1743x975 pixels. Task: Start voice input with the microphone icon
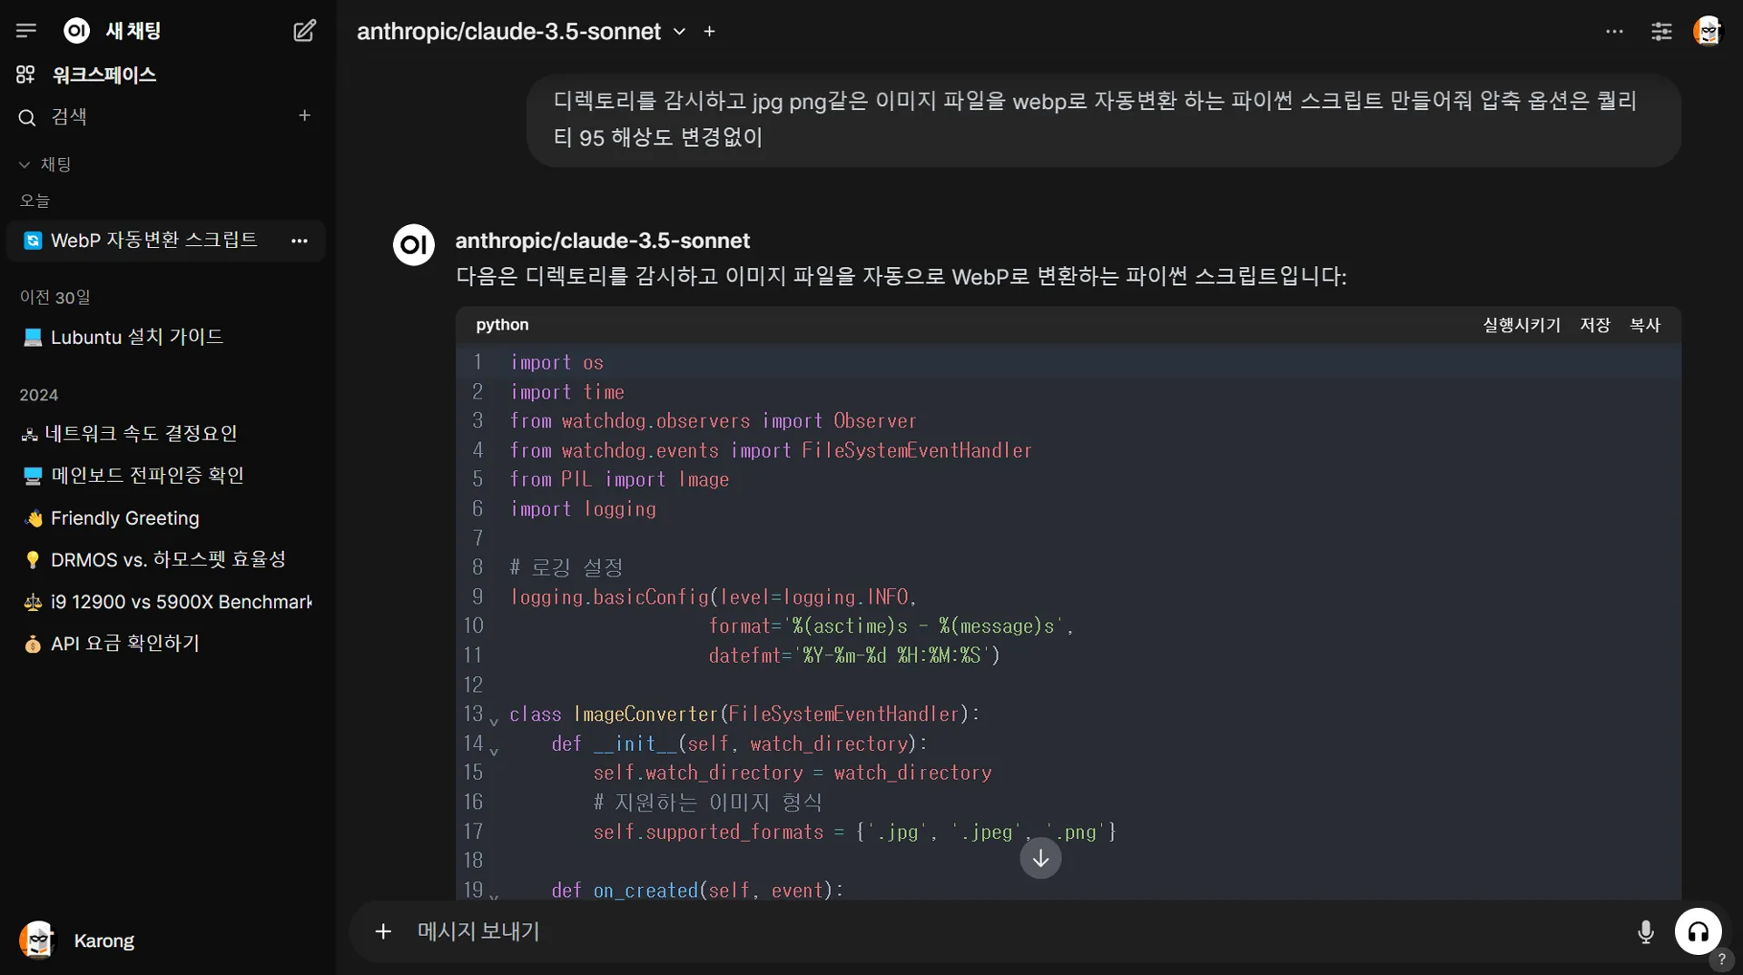1646,931
